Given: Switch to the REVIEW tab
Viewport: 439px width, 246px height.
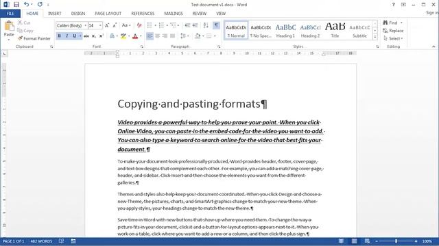Looking at the screenshot, I should pyautogui.click(x=200, y=14).
